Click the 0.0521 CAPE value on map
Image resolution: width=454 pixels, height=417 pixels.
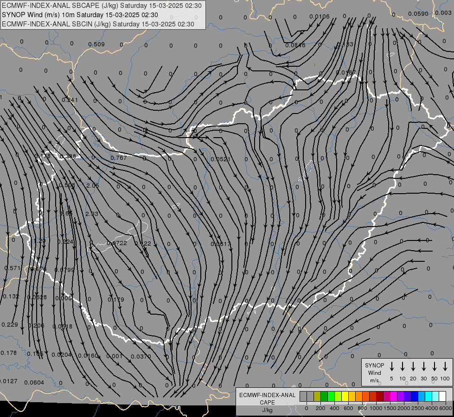click(221, 159)
